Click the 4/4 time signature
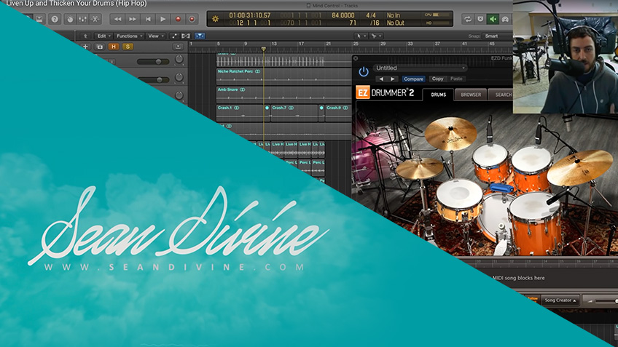This screenshot has width=618, height=347. pyautogui.click(x=371, y=15)
